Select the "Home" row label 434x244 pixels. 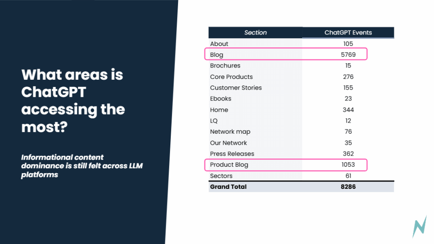219,110
